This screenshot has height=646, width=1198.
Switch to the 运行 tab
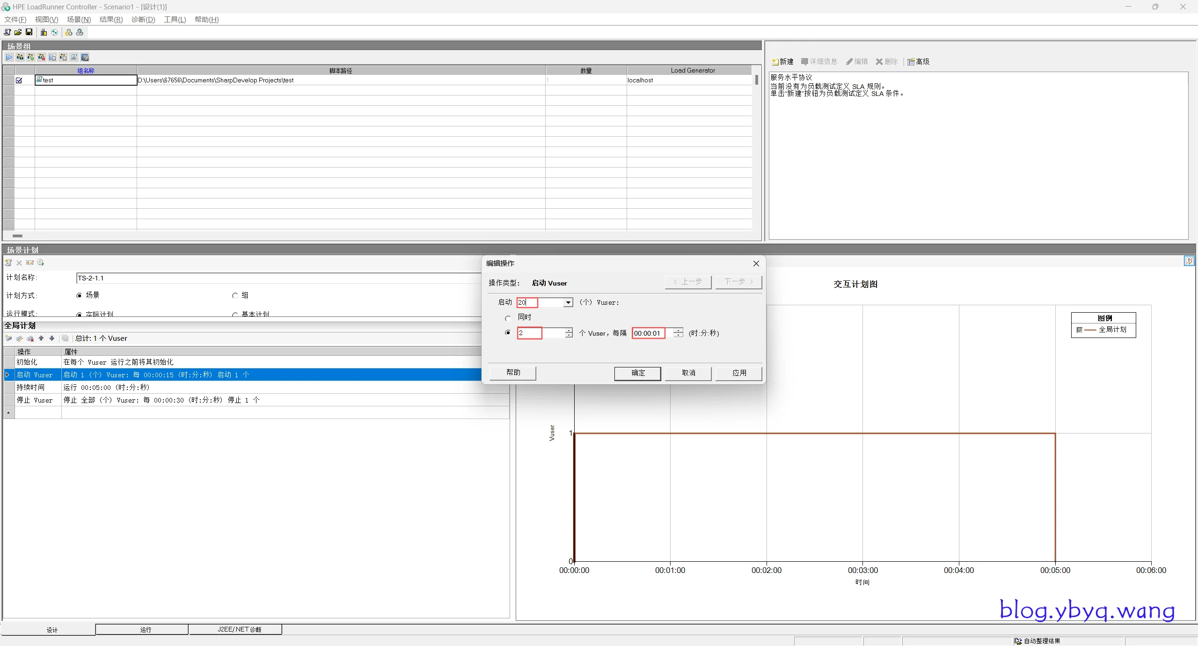[x=146, y=630]
